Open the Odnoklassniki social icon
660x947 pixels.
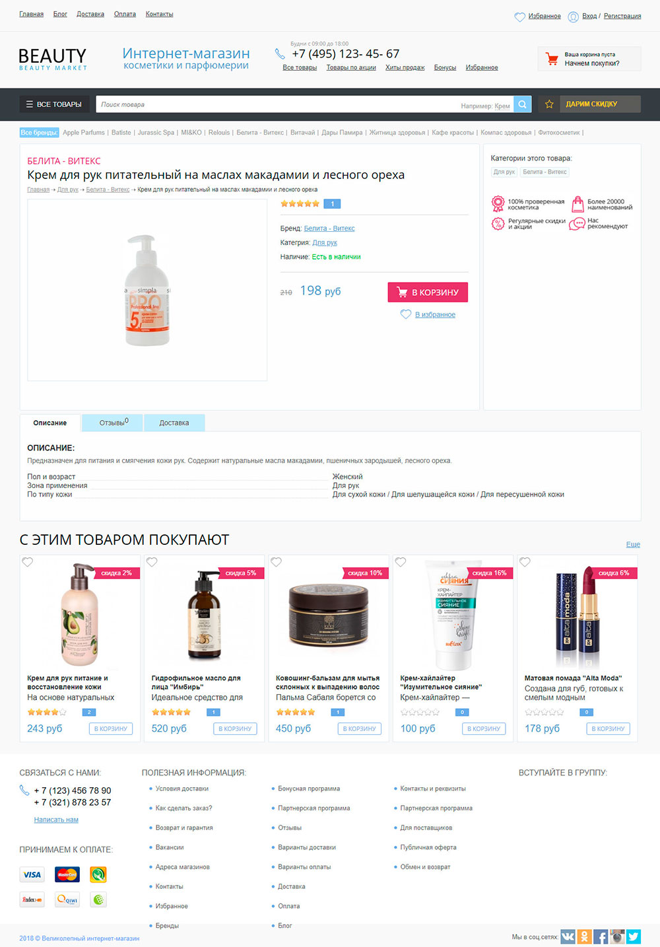[585, 936]
